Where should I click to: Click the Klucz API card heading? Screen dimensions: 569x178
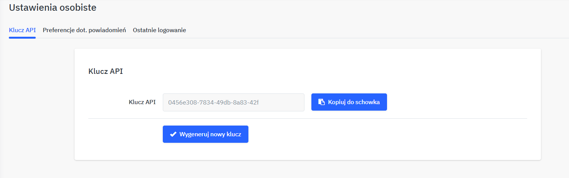[106, 71]
